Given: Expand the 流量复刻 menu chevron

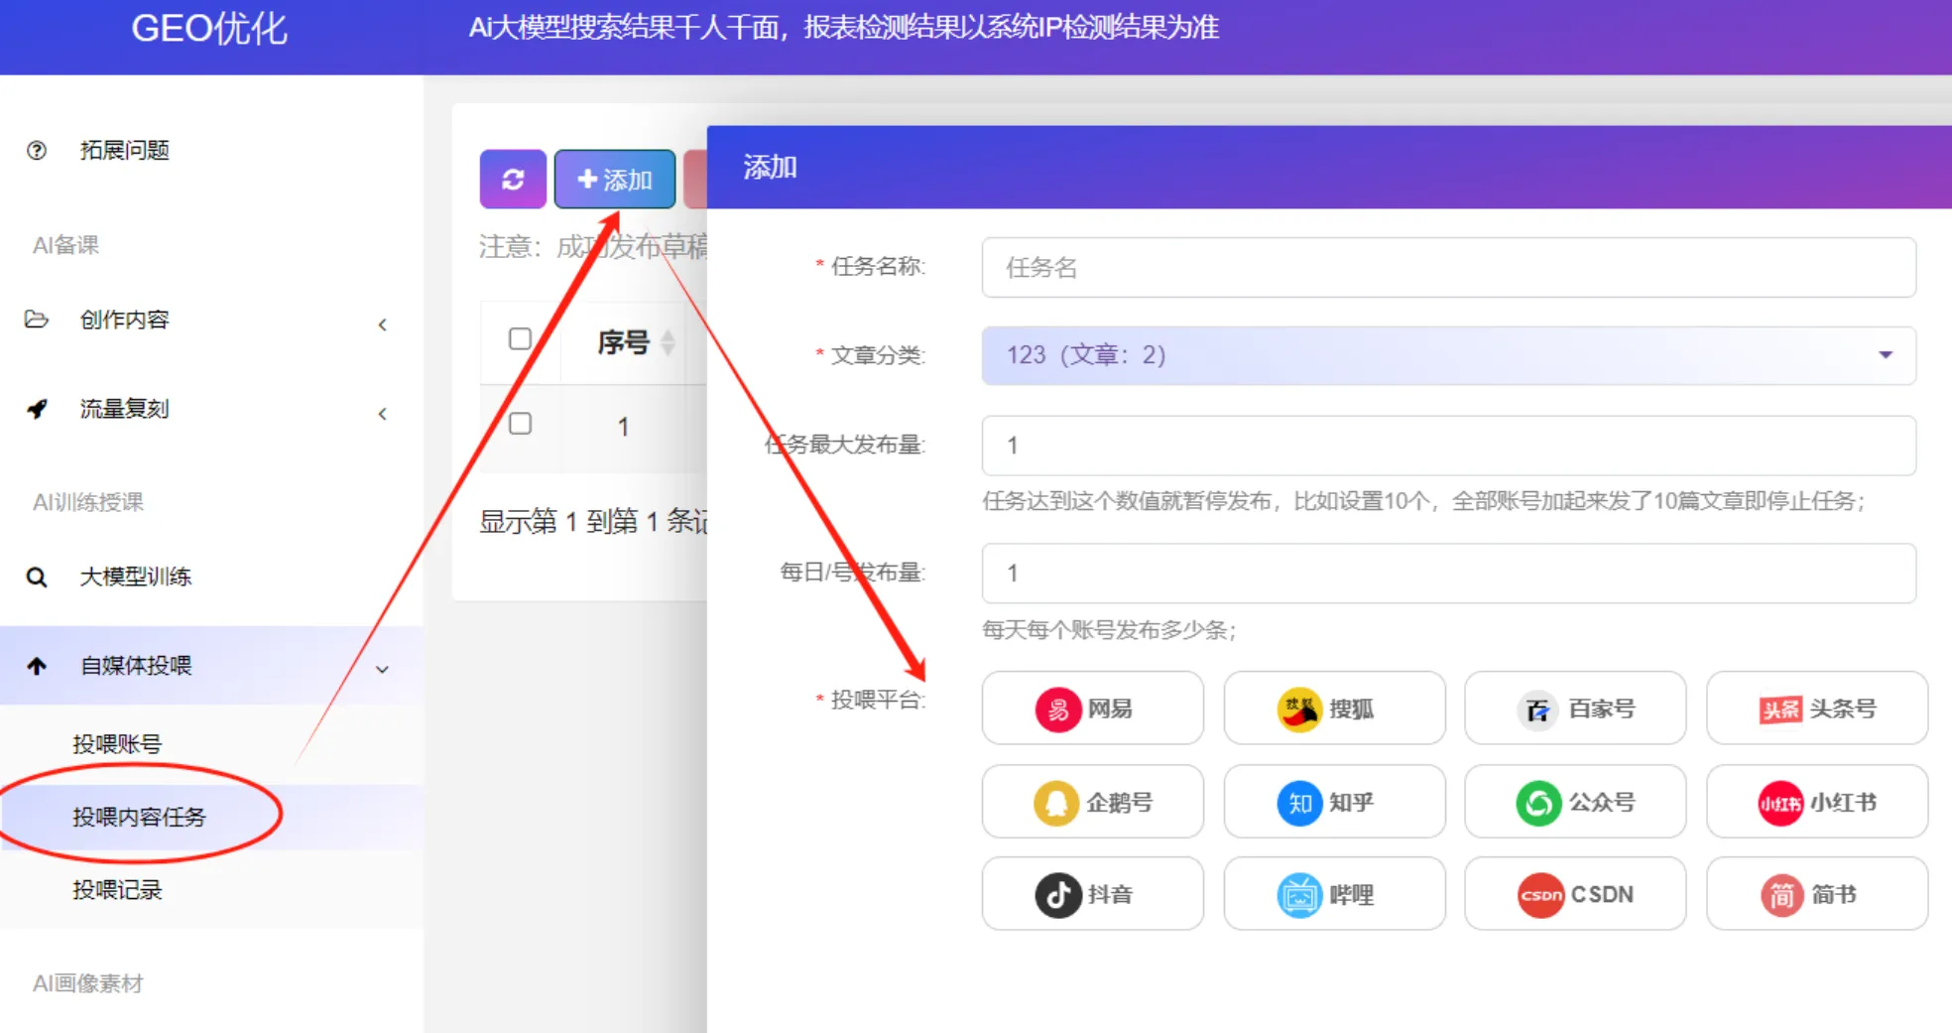Looking at the screenshot, I should click(383, 414).
